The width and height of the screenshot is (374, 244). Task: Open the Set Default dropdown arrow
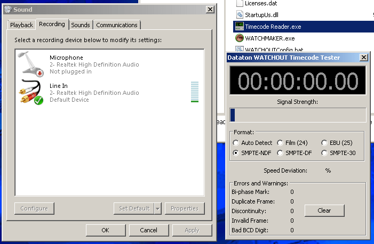158,209
